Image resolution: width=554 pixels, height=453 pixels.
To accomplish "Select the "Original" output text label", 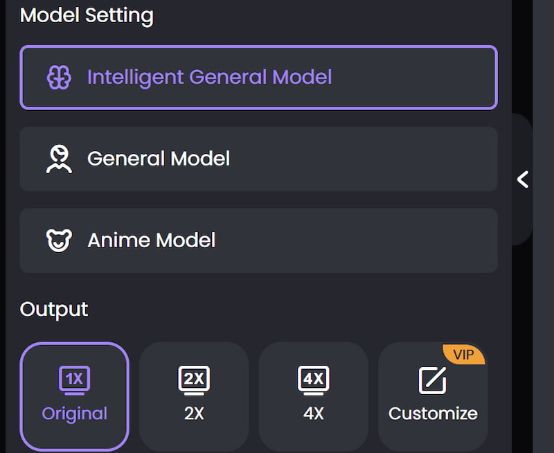I will click(74, 414).
